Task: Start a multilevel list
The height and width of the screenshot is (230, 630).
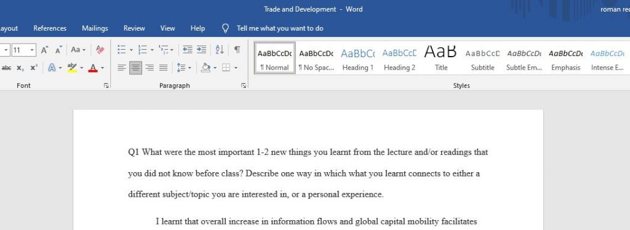Action: coord(164,50)
